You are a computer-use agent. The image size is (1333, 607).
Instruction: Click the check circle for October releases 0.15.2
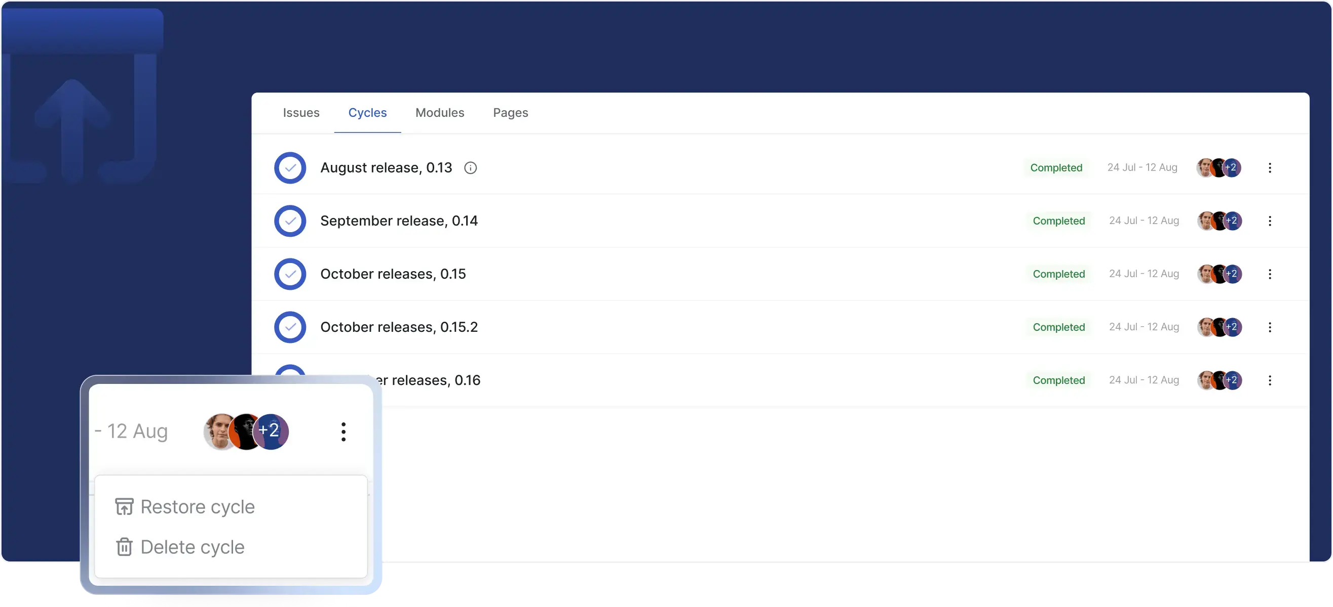(x=290, y=327)
